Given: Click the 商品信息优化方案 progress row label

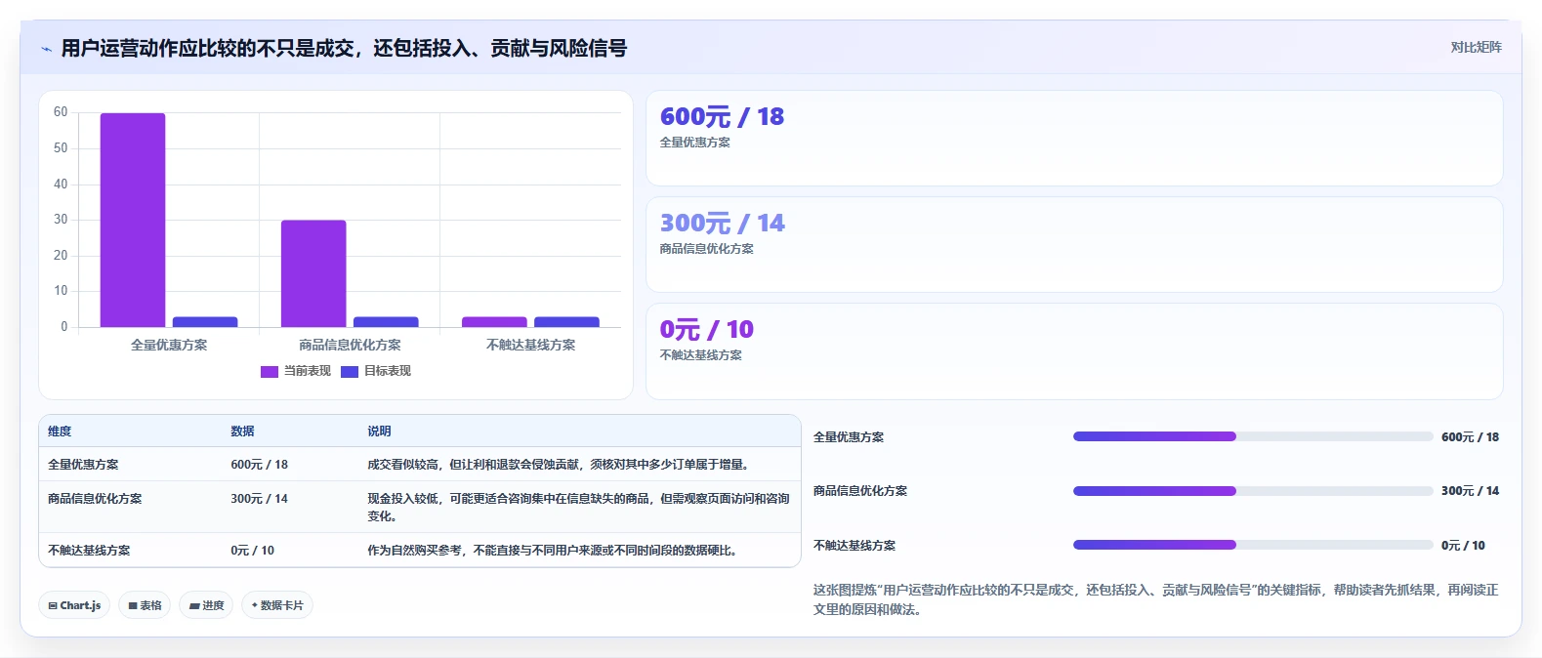Looking at the screenshot, I should coord(860,491).
